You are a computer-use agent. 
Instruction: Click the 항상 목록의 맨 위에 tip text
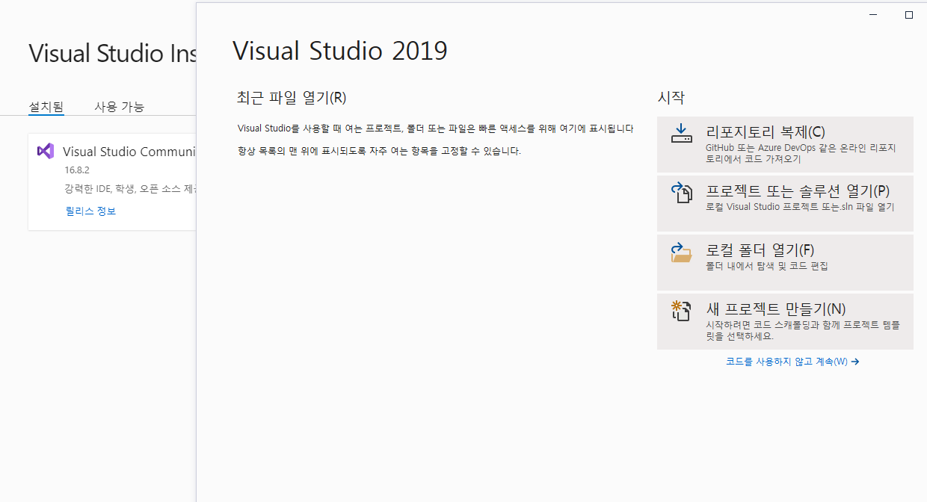[379, 151]
